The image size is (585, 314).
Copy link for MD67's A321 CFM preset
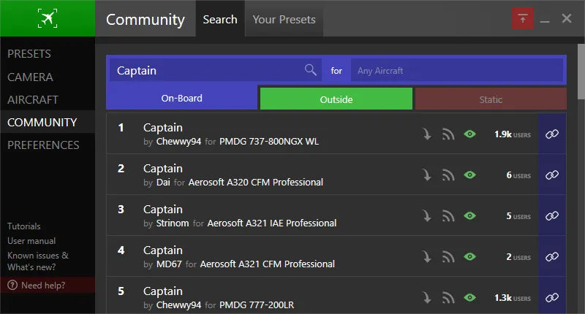coord(552,256)
